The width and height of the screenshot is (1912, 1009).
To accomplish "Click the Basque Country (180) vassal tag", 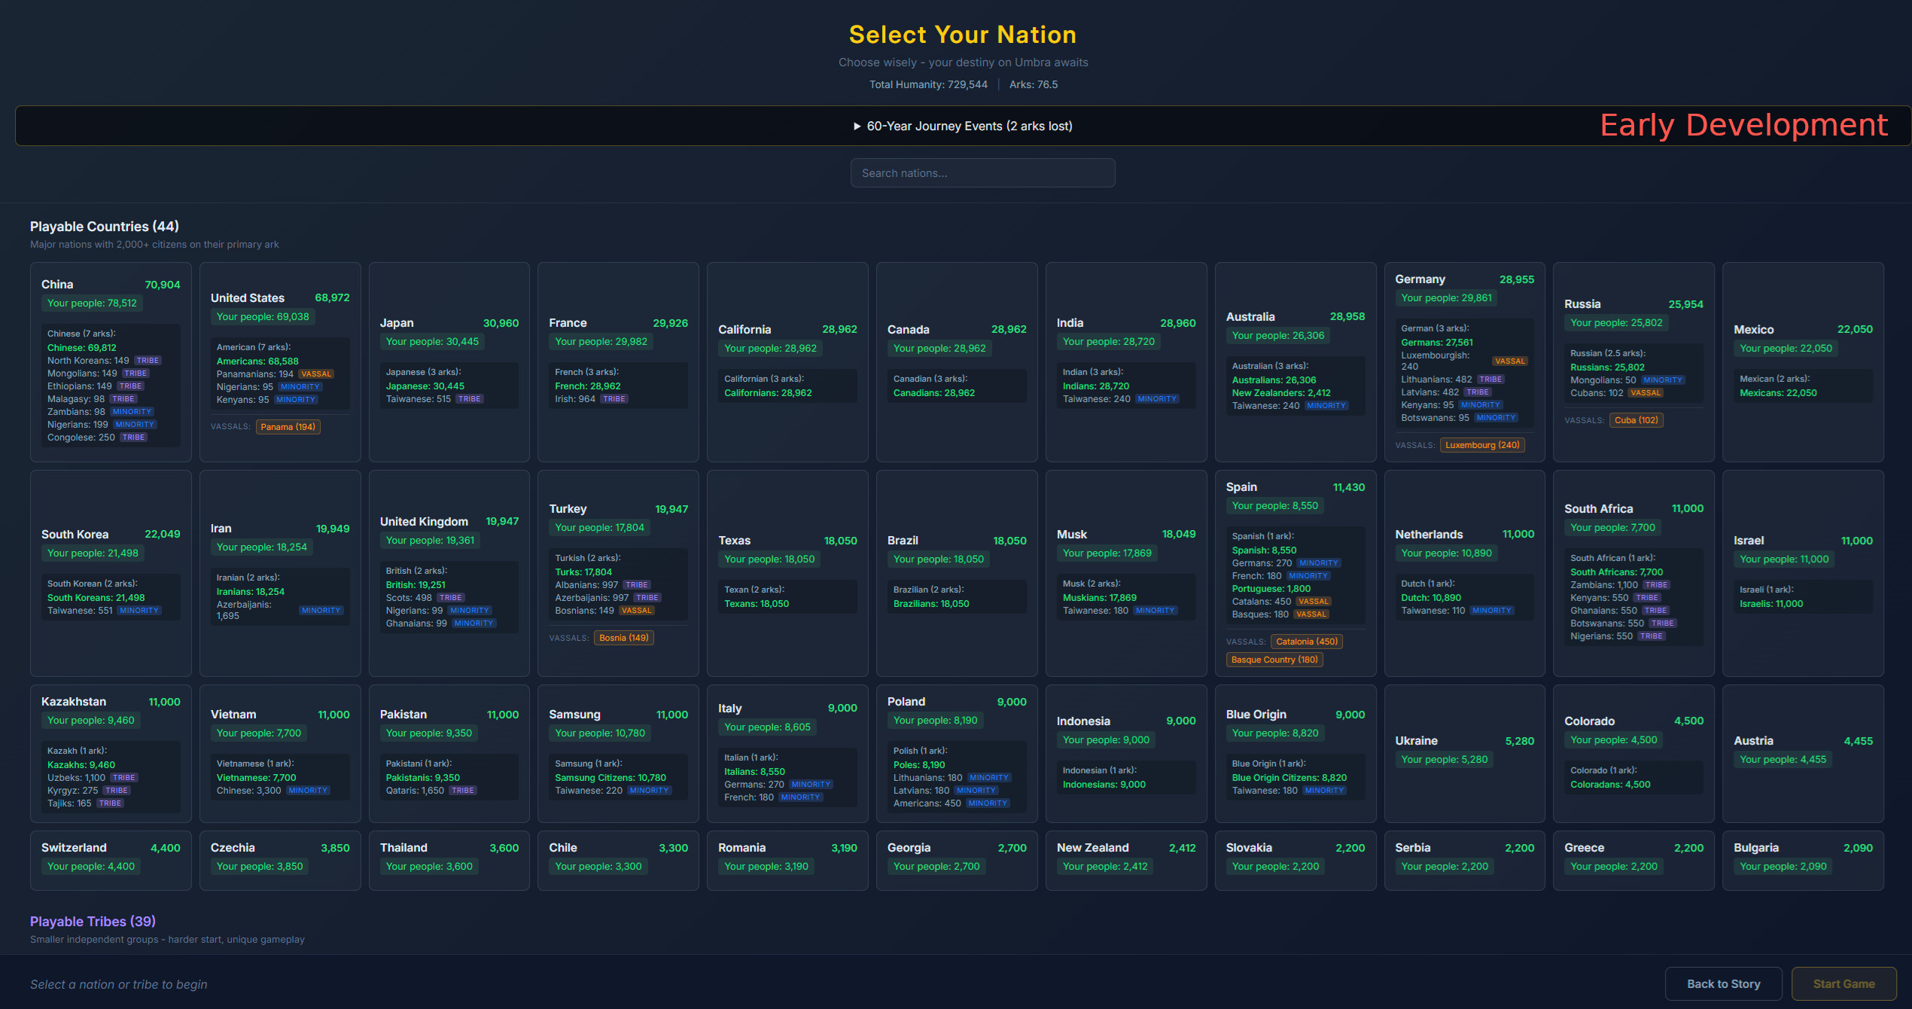I will 1274,660.
